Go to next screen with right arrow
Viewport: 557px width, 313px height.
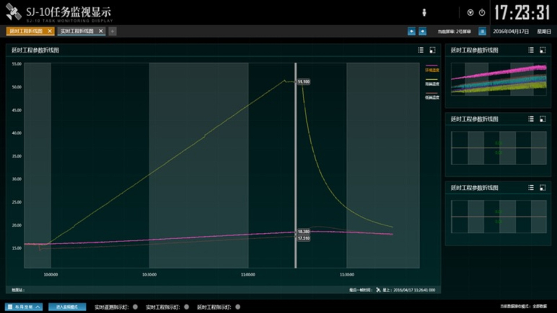click(x=423, y=31)
